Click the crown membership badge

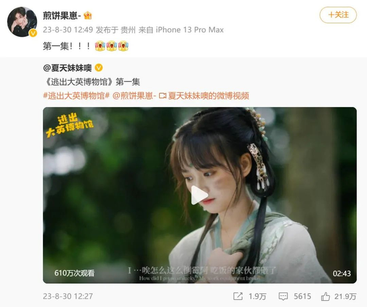pos(88,16)
